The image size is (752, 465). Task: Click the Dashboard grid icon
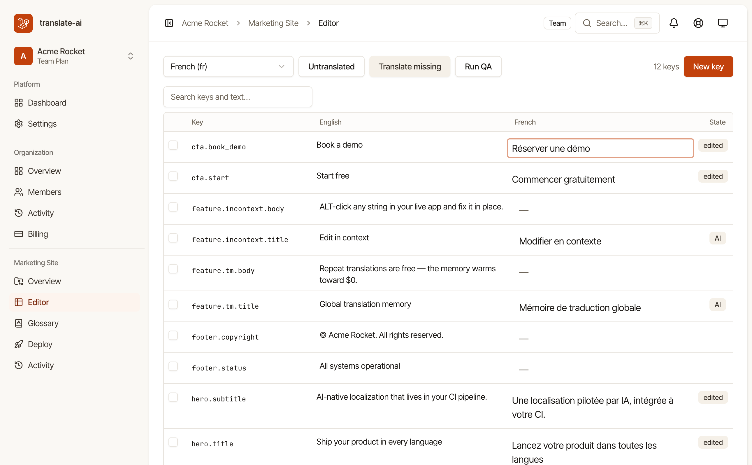point(19,103)
